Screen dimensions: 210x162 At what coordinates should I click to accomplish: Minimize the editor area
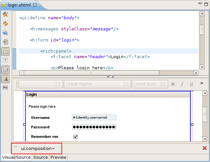(x=200, y=3)
